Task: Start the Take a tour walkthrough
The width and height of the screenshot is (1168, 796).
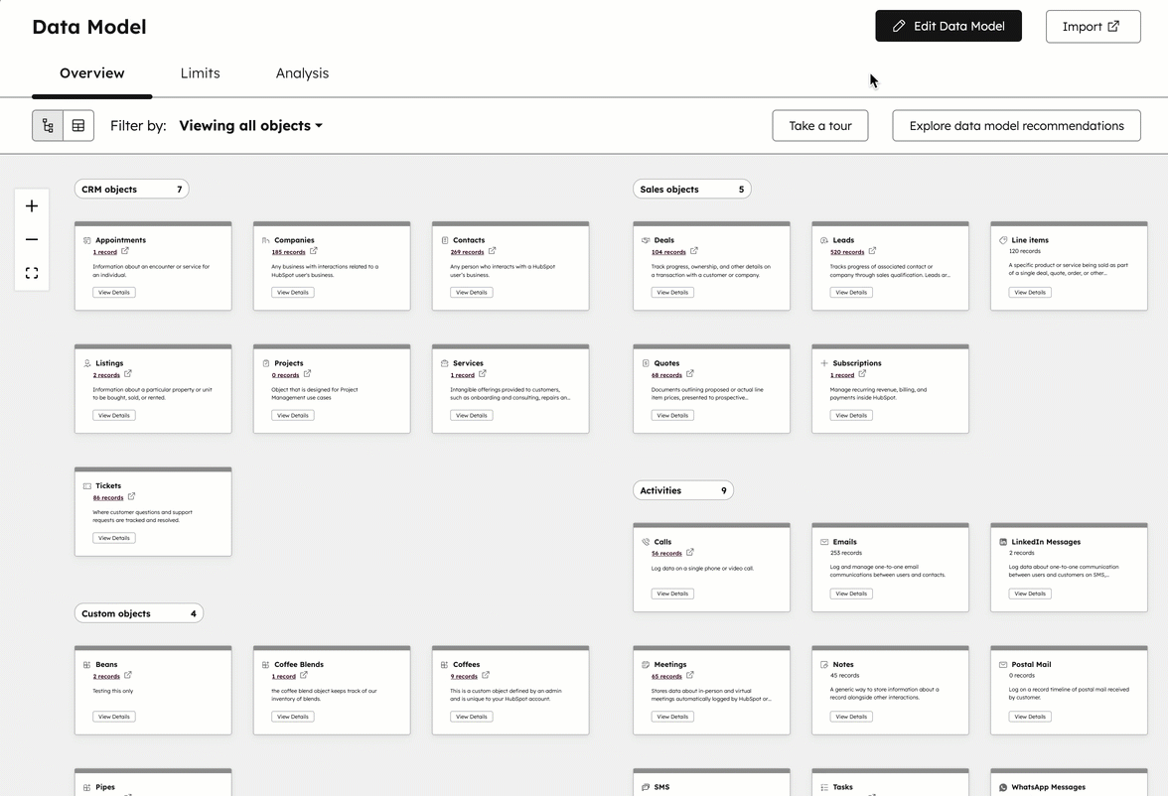Action: coord(819,125)
